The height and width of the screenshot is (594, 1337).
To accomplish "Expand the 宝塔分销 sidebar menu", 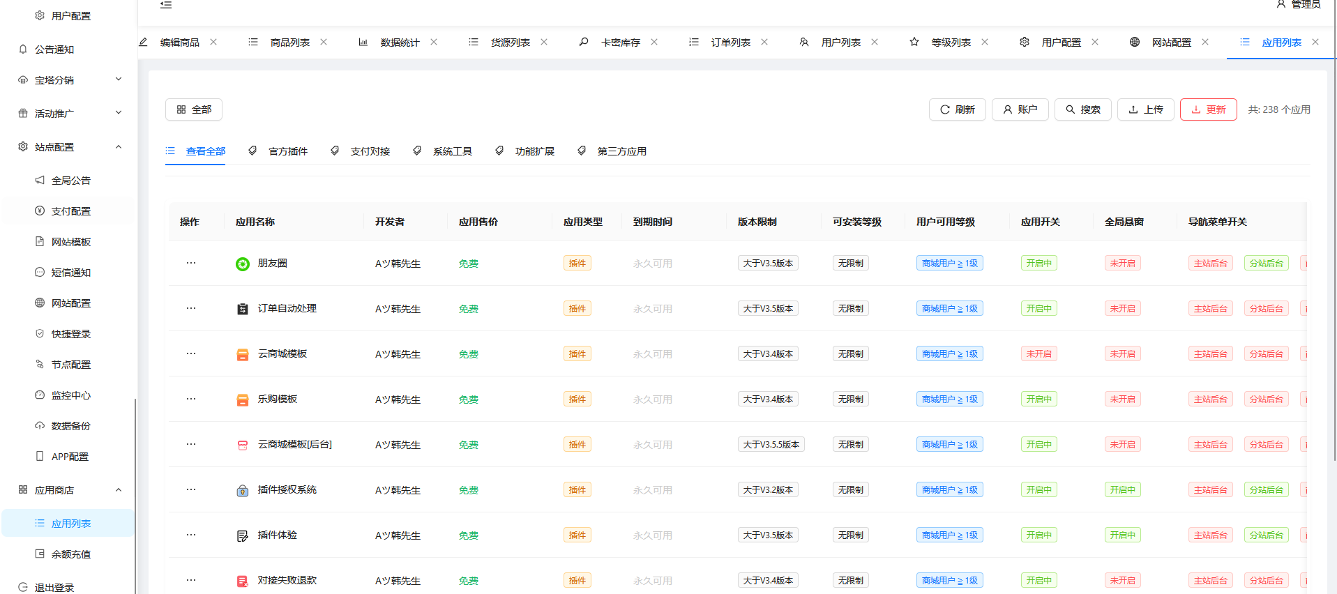I will (70, 80).
